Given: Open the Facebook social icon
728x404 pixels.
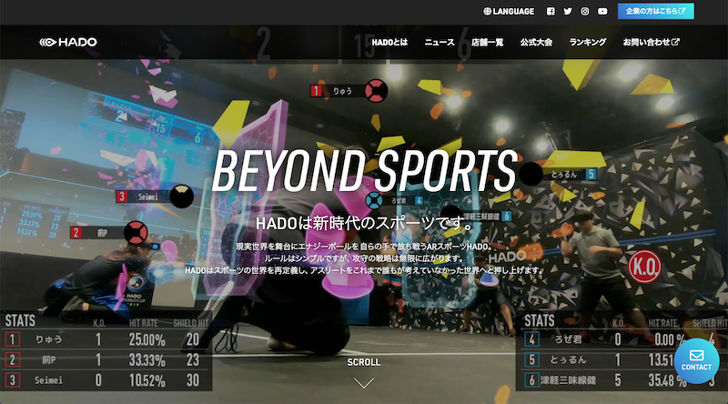Looking at the screenshot, I should [x=551, y=12].
